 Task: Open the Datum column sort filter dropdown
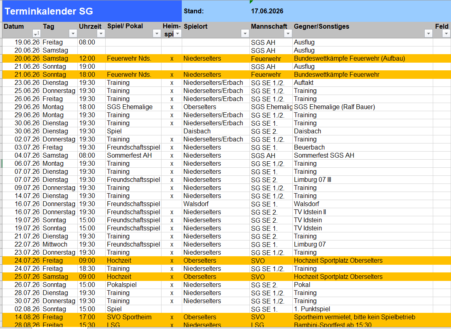pos(36,34)
